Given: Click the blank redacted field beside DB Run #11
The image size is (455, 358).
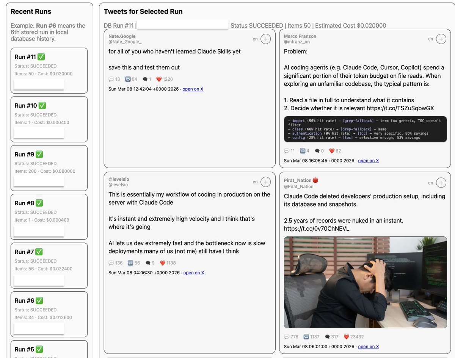Looking at the screenshot, I should coord(183,25).
